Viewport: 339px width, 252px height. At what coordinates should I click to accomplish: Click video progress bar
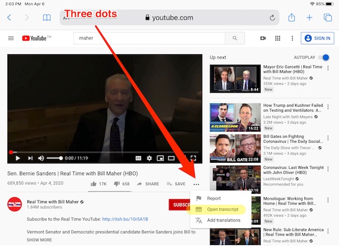pyautogui.click(x=105, y=152)
